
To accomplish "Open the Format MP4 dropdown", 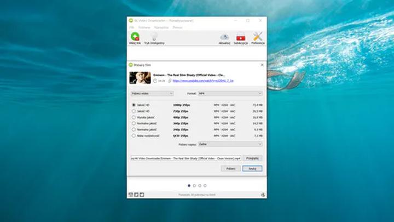I will [x=230, y=94].
